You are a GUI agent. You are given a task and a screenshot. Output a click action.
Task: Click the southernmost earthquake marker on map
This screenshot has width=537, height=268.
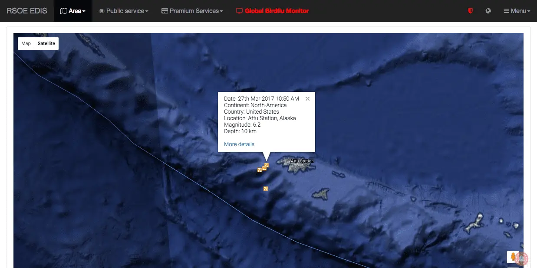(x=266, y=188)
